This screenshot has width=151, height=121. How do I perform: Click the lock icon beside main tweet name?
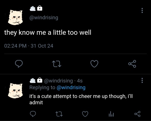pos(40,8)
